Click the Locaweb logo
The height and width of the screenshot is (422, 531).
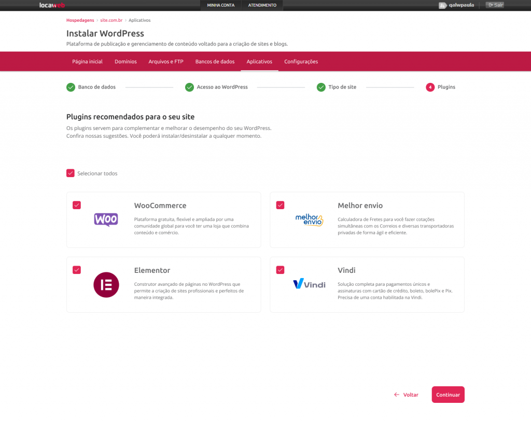click(52, 5)
